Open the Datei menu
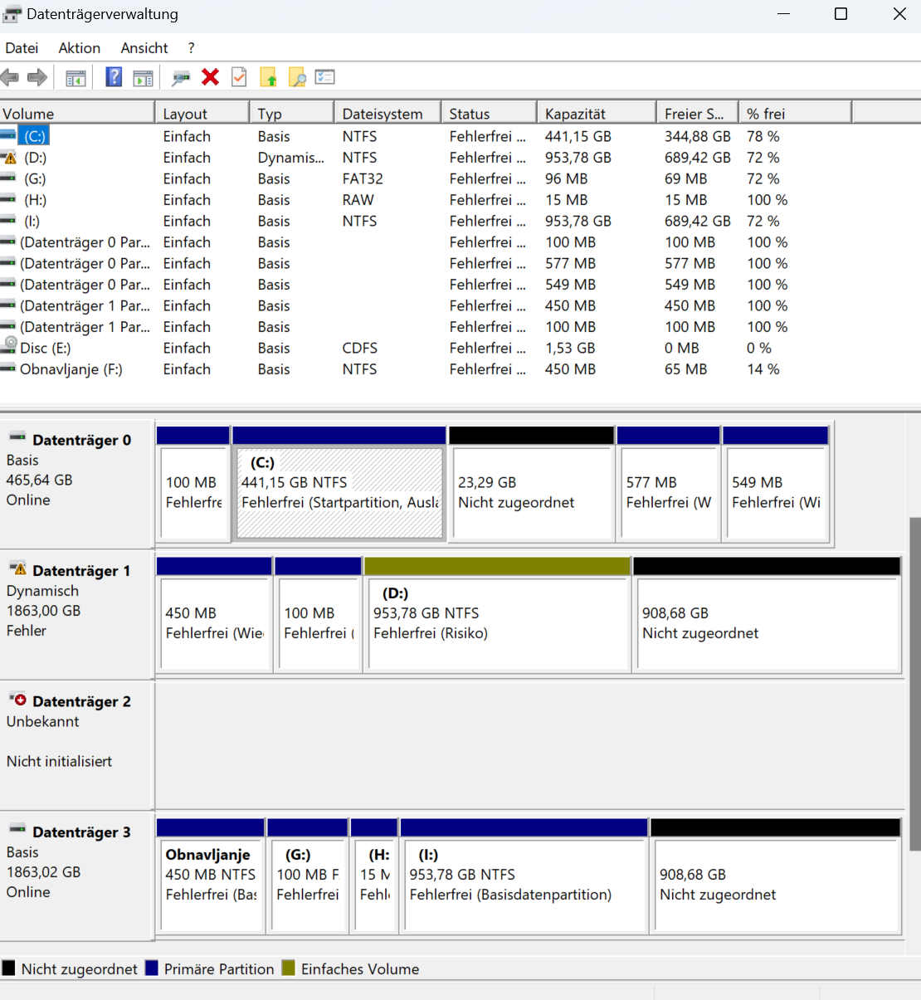The width and height of the screenshot is (921, 1000). pyautogui.click(x=22, y=48)
